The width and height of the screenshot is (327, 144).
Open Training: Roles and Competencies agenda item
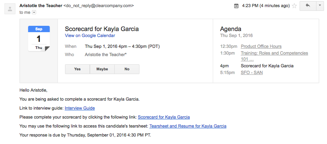click(x=274, y=56)
